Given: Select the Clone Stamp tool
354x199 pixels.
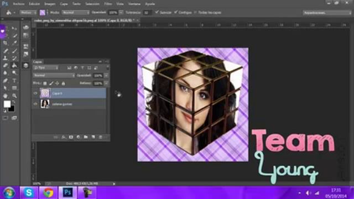Looking at the screenshot, I should tap(6, 58).
